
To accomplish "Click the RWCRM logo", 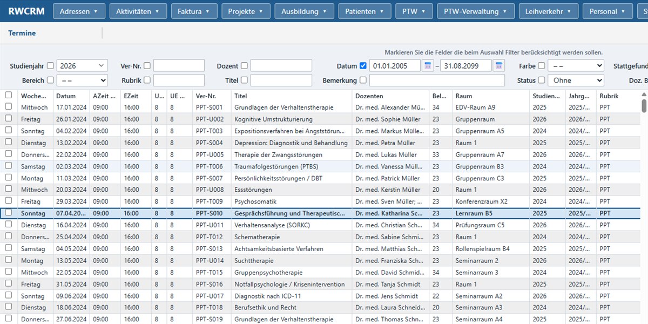I will click(x=26, y=11).
